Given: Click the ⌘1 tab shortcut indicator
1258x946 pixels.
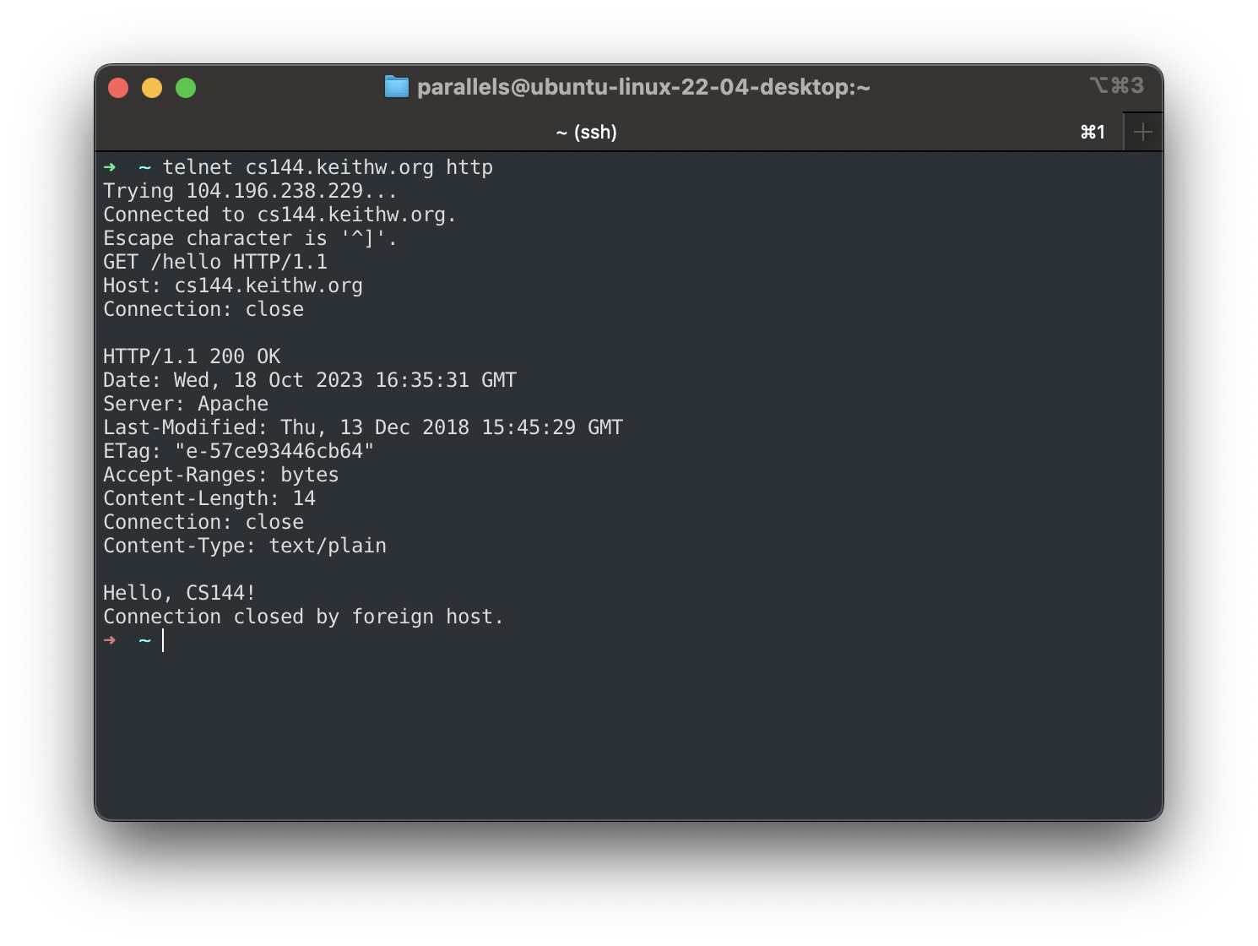Looking at the screenshot, I should coord(1093,131).
